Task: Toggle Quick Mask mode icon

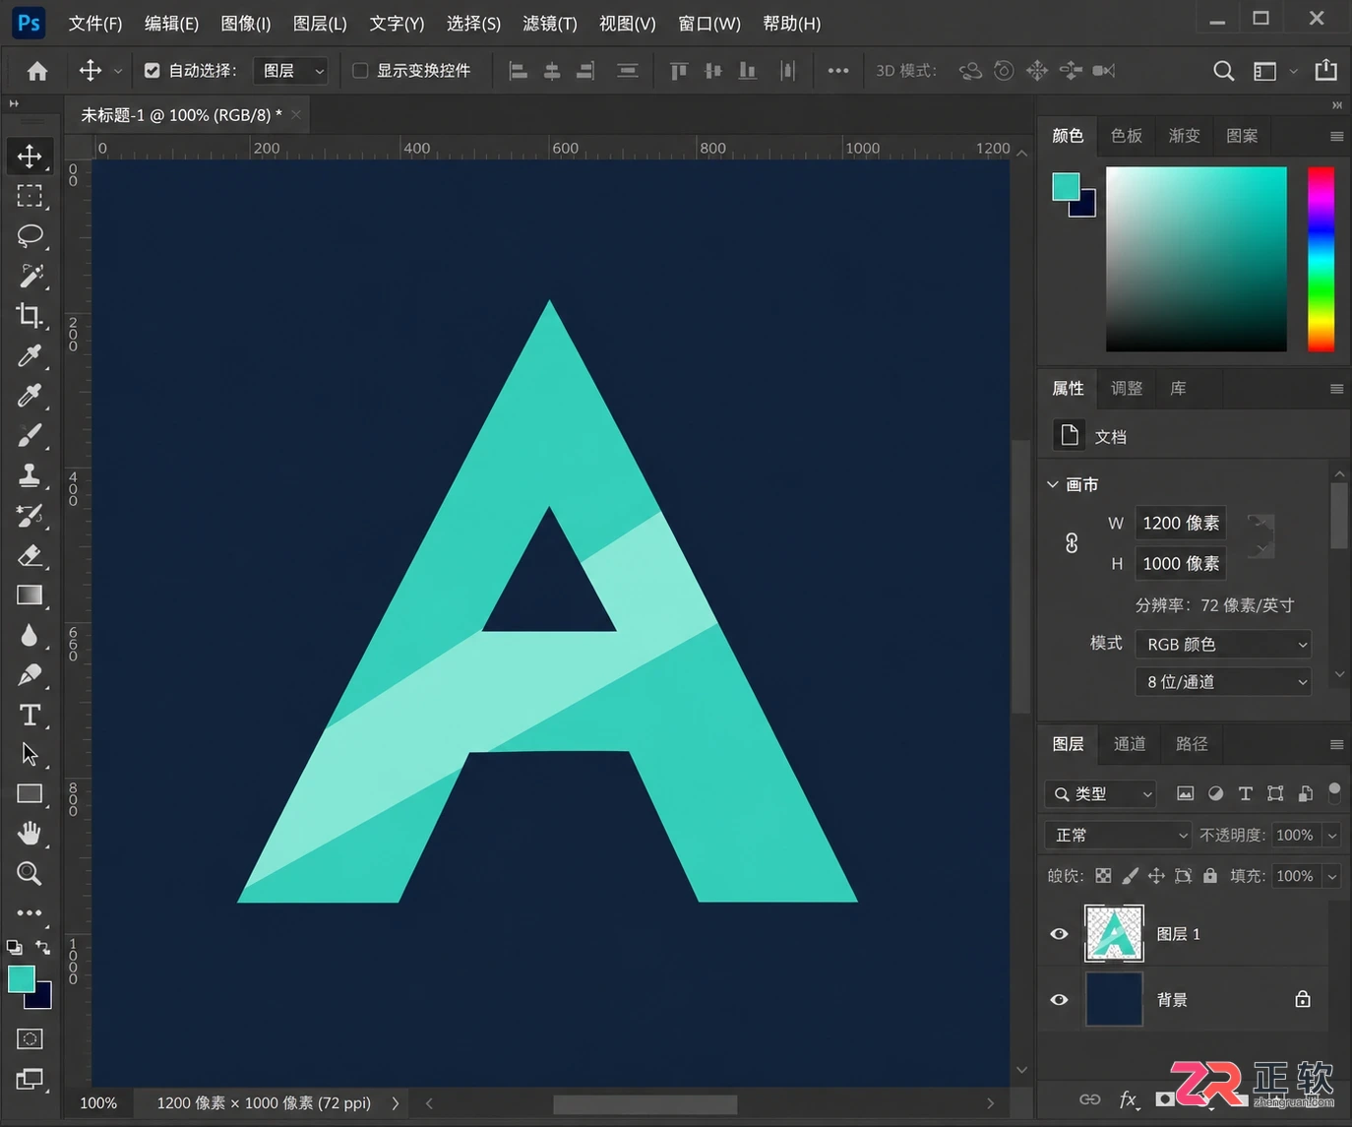Action: pyautogui.click(x=30, y=1039)
